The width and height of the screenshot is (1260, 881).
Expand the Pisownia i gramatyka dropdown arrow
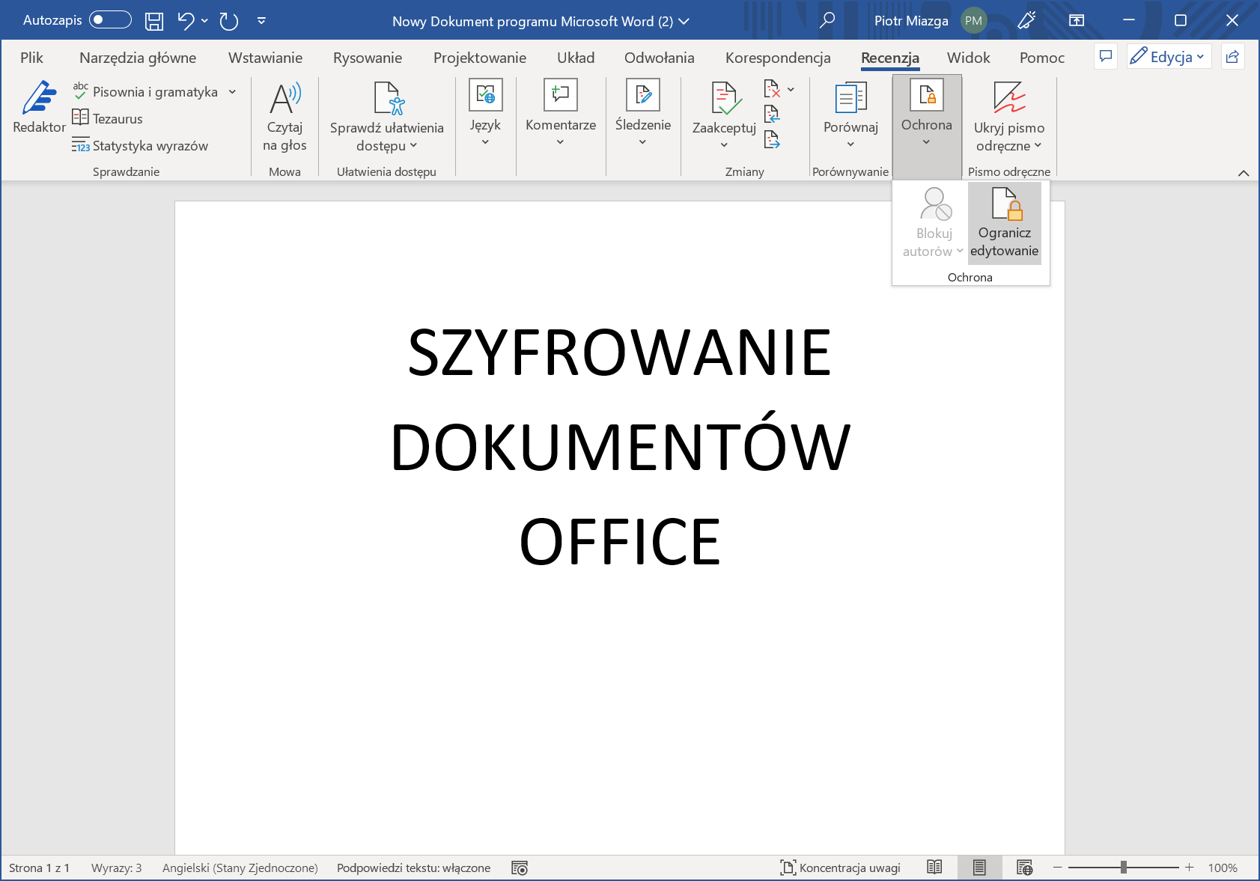(232, 91)
